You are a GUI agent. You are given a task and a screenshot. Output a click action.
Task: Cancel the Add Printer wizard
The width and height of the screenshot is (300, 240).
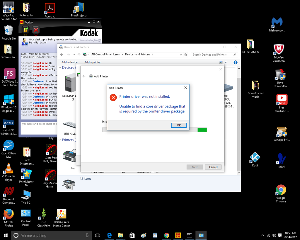pos(213,167)
